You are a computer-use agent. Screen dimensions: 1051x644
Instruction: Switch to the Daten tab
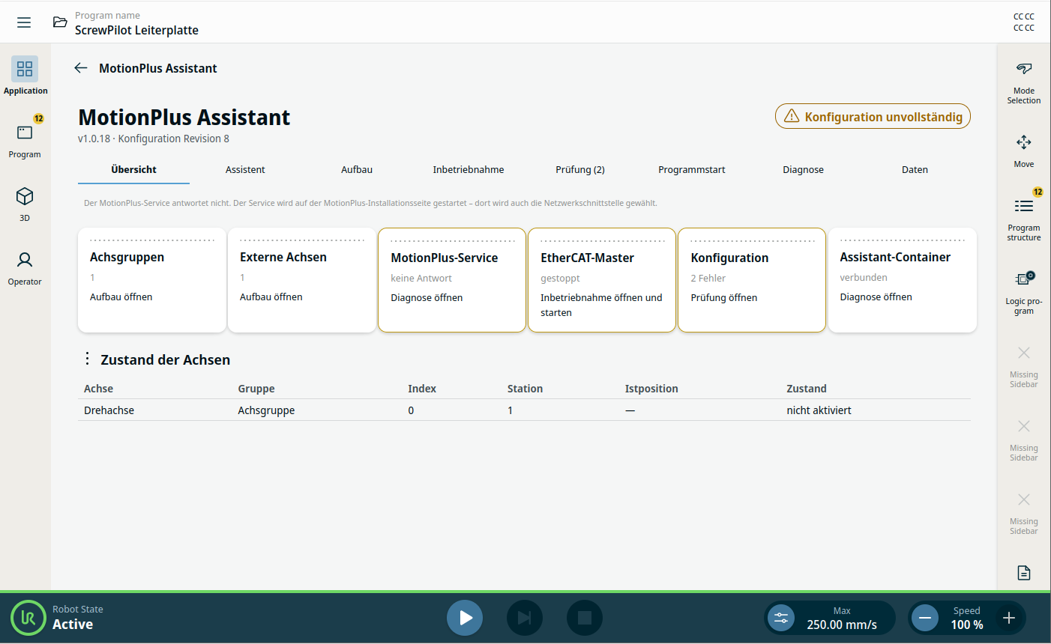[915, 170]
